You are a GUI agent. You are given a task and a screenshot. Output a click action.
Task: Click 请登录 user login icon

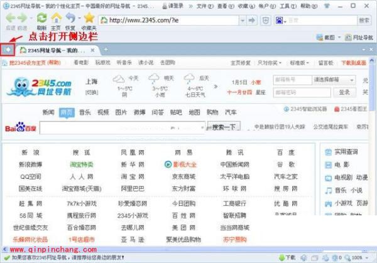165,6
